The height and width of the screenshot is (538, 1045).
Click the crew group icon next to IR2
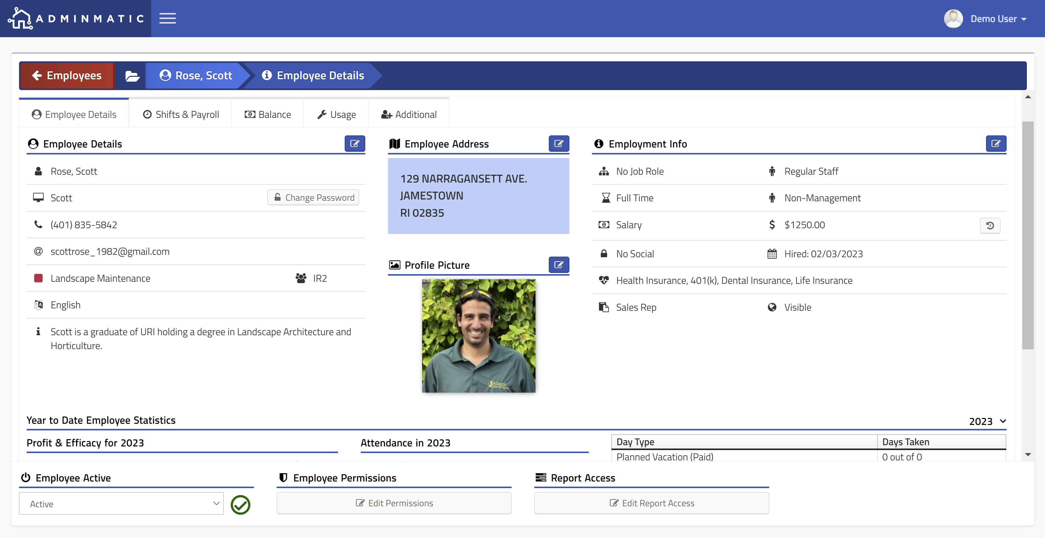click(301, 278)
